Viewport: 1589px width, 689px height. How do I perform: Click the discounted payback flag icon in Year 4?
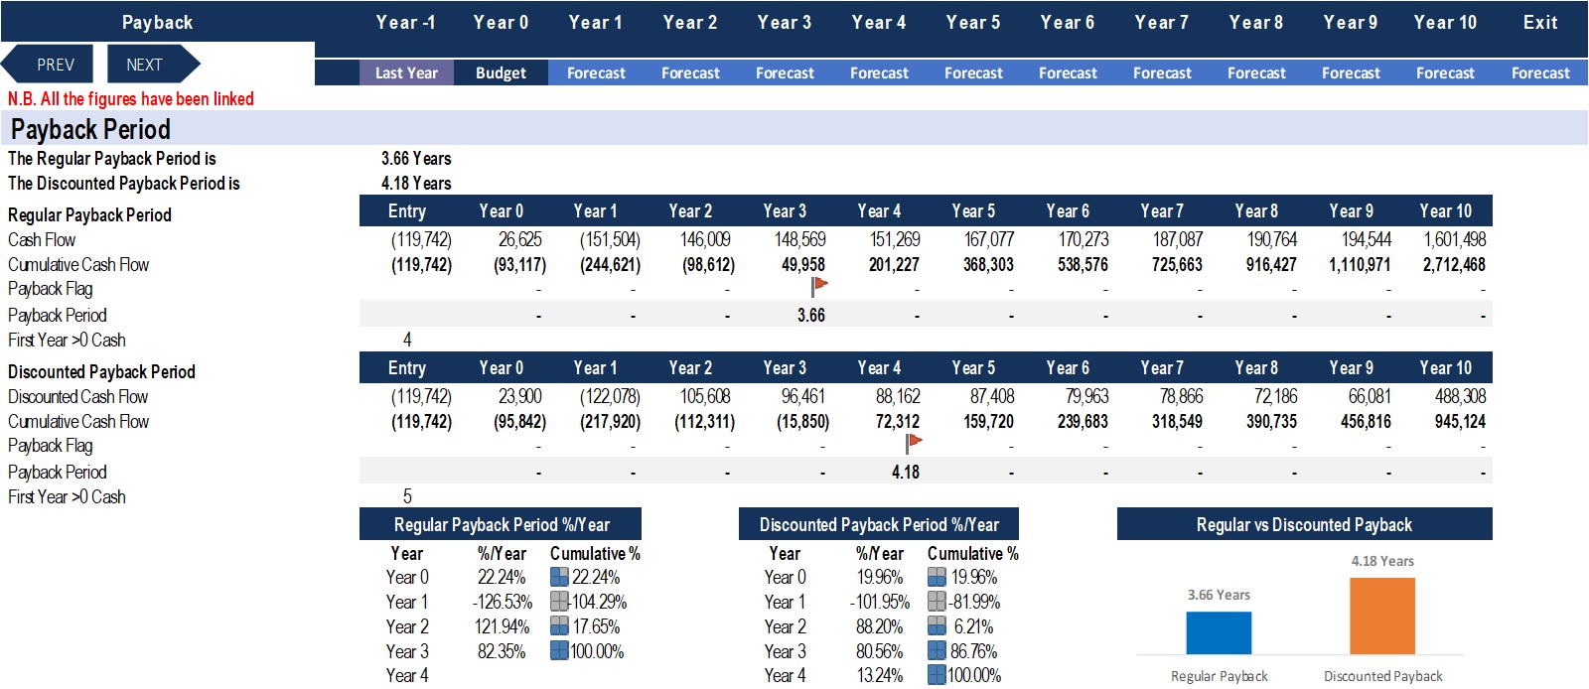coord(914,443)
